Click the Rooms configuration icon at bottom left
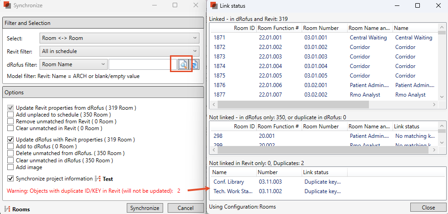Viewport: 448px width, 214px height. tap(7, 209)
